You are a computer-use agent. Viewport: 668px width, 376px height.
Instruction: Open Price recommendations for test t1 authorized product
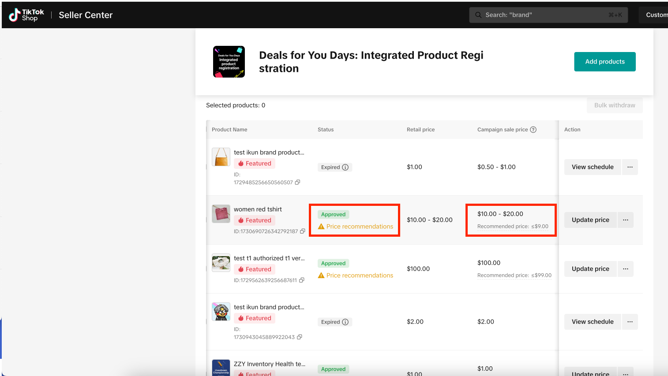(x=359, y=275)
